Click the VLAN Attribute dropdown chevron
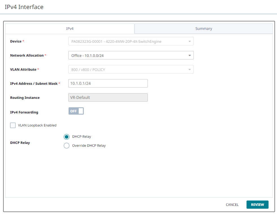Image resolution: width=277 pixels, height=216 pixels. coord(190,69)
